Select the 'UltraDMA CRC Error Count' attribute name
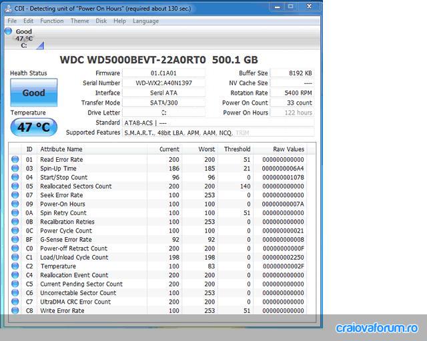Viewport: 427px width, 341px height. [75, 302]
